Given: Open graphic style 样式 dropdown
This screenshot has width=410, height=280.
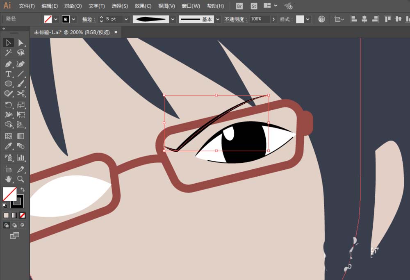Looking at the screenshot, I should [x=308, y=19].
